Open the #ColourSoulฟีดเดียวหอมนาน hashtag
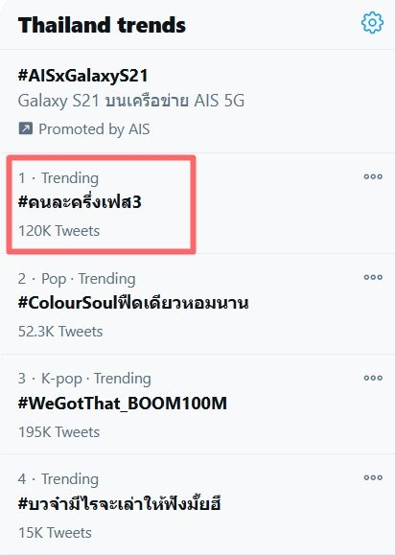 (133, 303)
